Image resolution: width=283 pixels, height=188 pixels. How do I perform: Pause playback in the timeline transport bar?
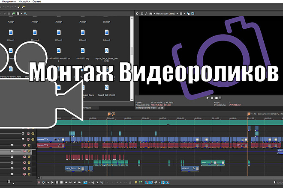[57, 182]
